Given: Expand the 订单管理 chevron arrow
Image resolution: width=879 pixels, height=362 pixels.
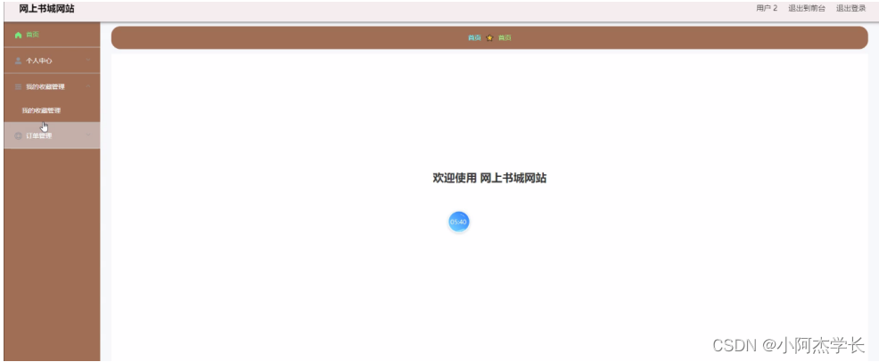Looking at the screenshot, I should point(88,135).
